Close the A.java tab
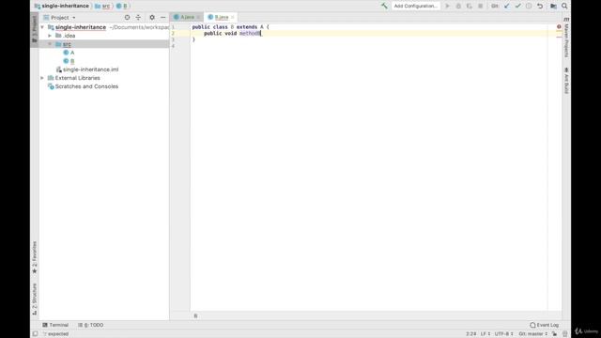The image size is (601, 338). (198, 17)
